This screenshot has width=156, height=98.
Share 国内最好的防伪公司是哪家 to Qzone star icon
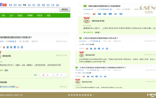tap(105, 14)
